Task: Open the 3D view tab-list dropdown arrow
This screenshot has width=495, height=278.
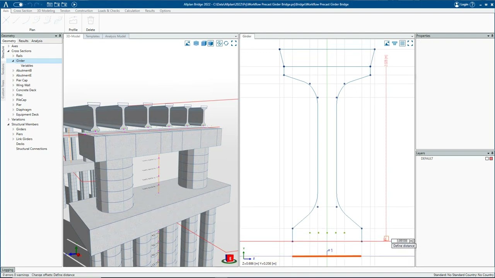Action: pos(236,36)
